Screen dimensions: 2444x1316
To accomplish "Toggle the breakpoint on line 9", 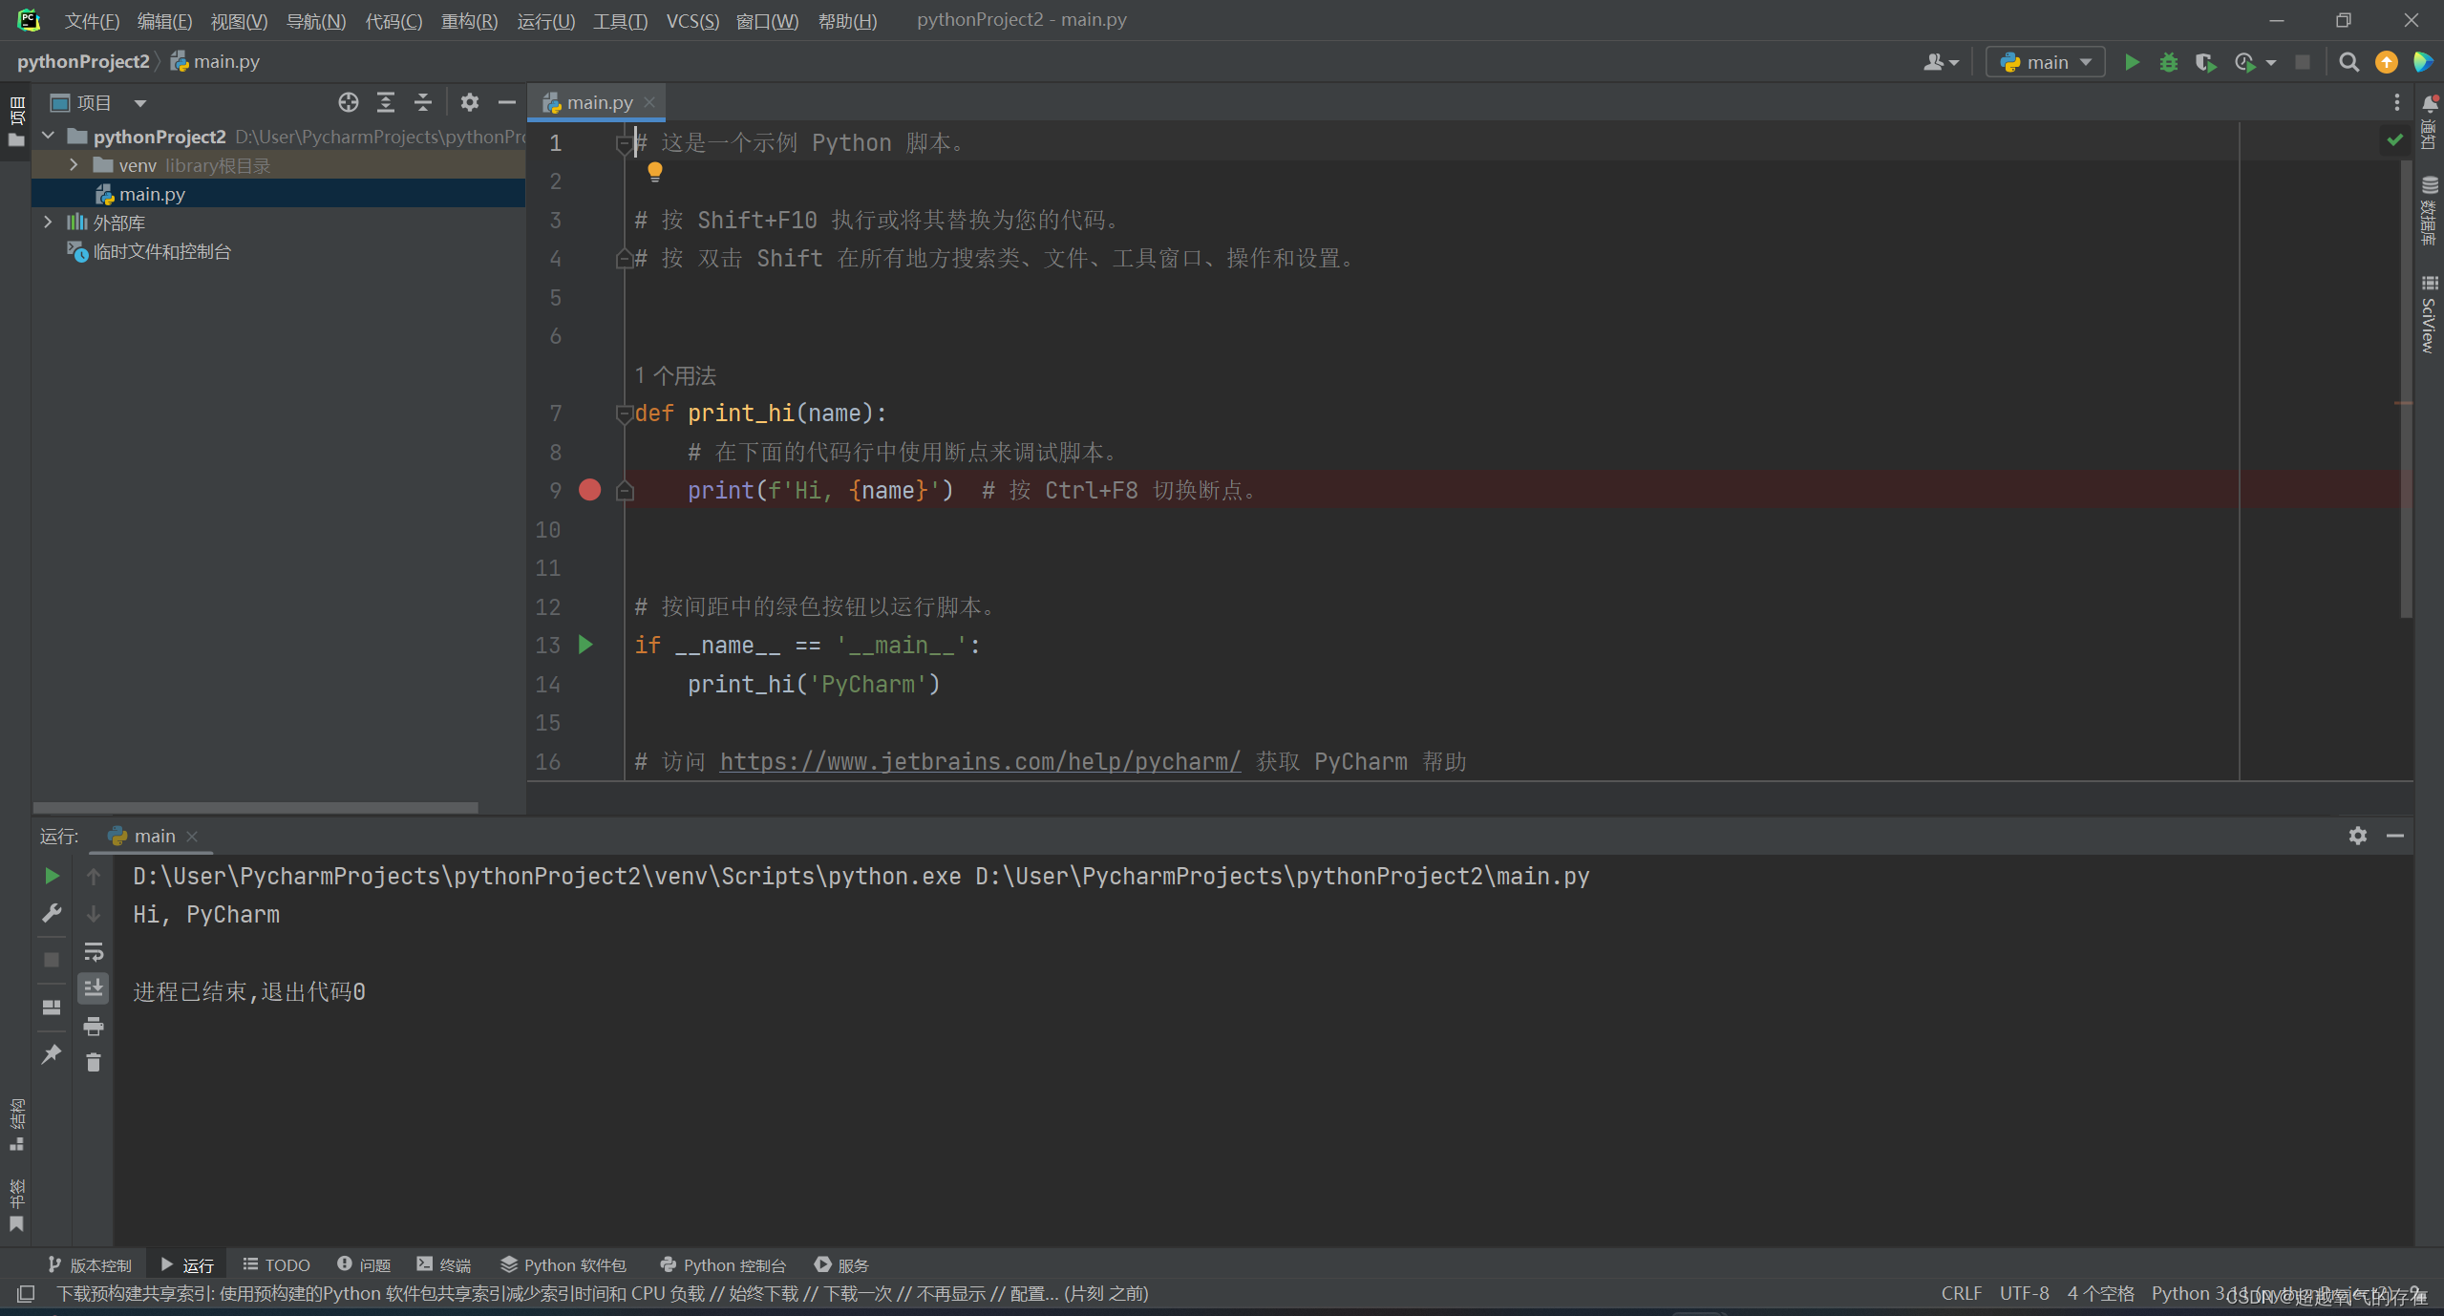I will click(x=589, y=490).
